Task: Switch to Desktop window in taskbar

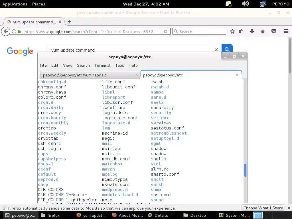Action: [194, 215]
